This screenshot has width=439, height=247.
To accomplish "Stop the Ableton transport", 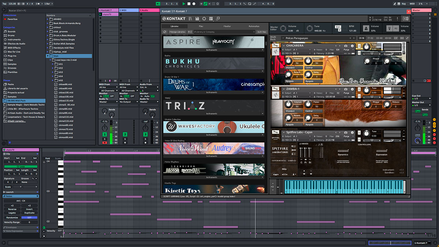I will [x=189, y=3].
